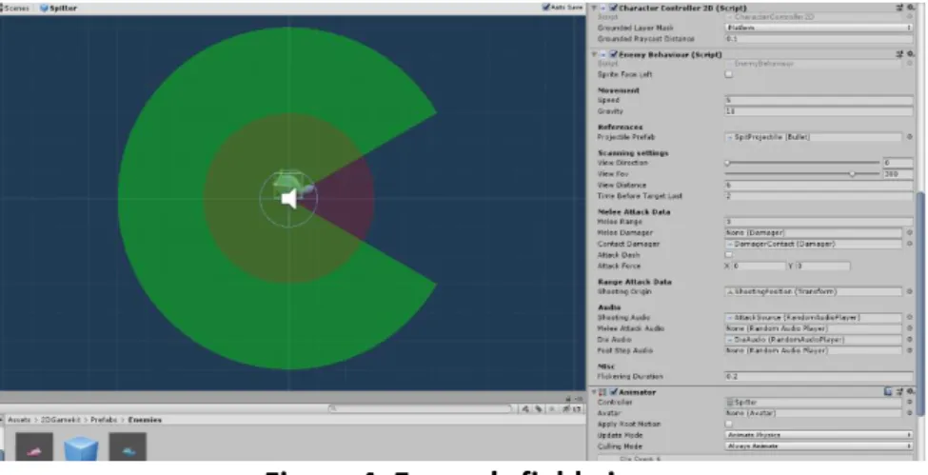Open presets icon of Enemy Behaviour component
Image resolution: width=928 pixels, height=475 pixels.
[x=899, y=54]
